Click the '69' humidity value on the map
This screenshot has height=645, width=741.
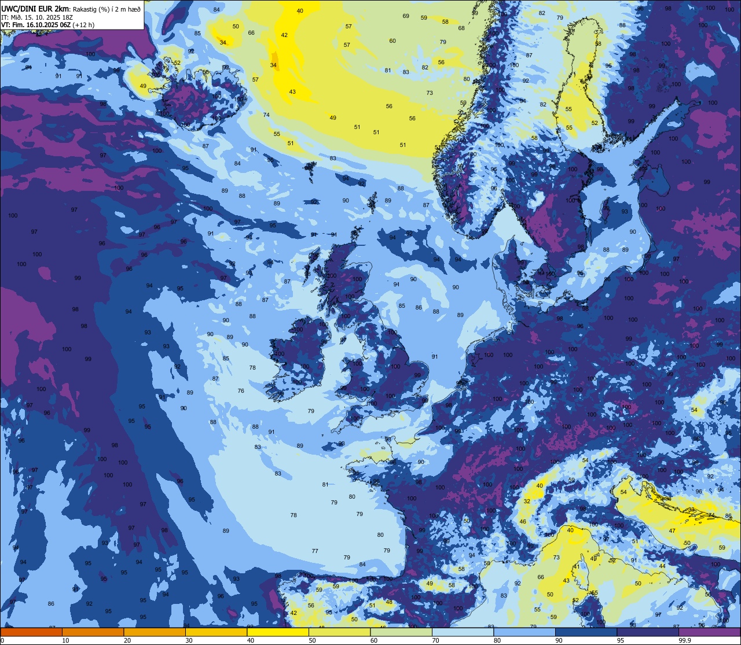(406, 16)
